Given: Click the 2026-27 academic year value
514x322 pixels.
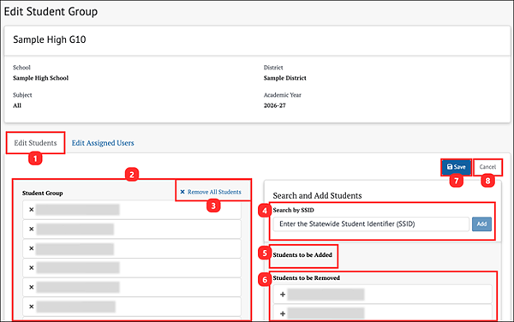Looking at the screenshot, I should tap(275, 105).
